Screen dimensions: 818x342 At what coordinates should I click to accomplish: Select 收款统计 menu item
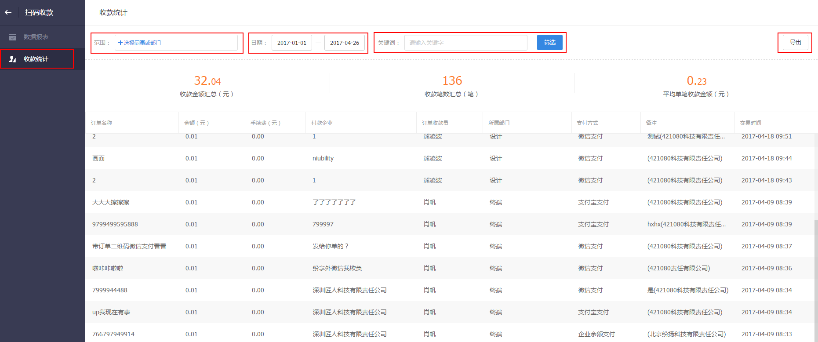pos(36,59)
